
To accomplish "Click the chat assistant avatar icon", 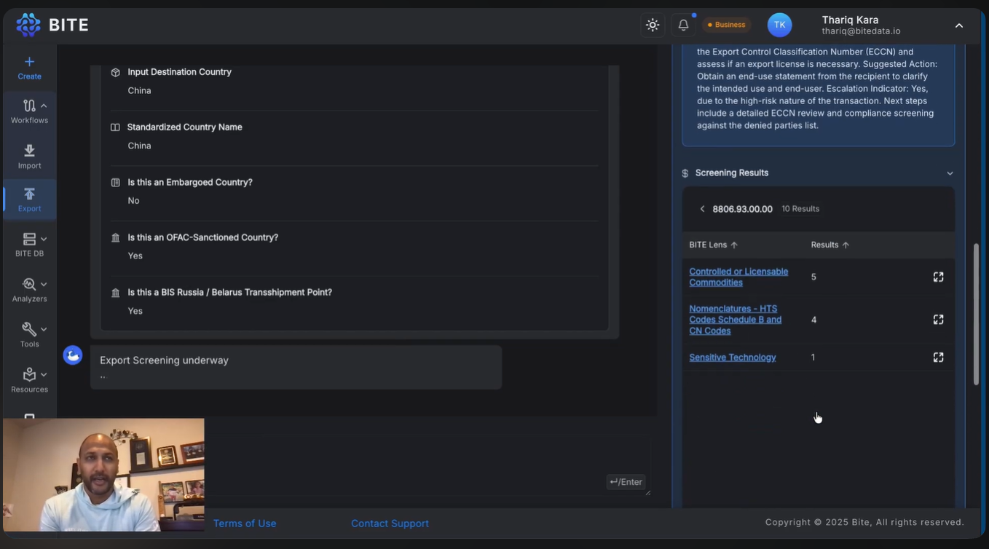I will click(x=73, y=355).
